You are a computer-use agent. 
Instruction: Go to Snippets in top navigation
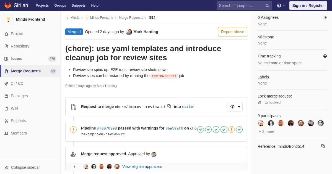79,6
